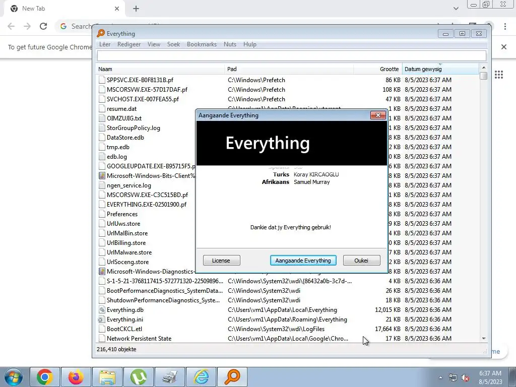Click the Everything title bar magnifier icon
The height and width of the screenshot is (387, 516).
pos(101,33)
